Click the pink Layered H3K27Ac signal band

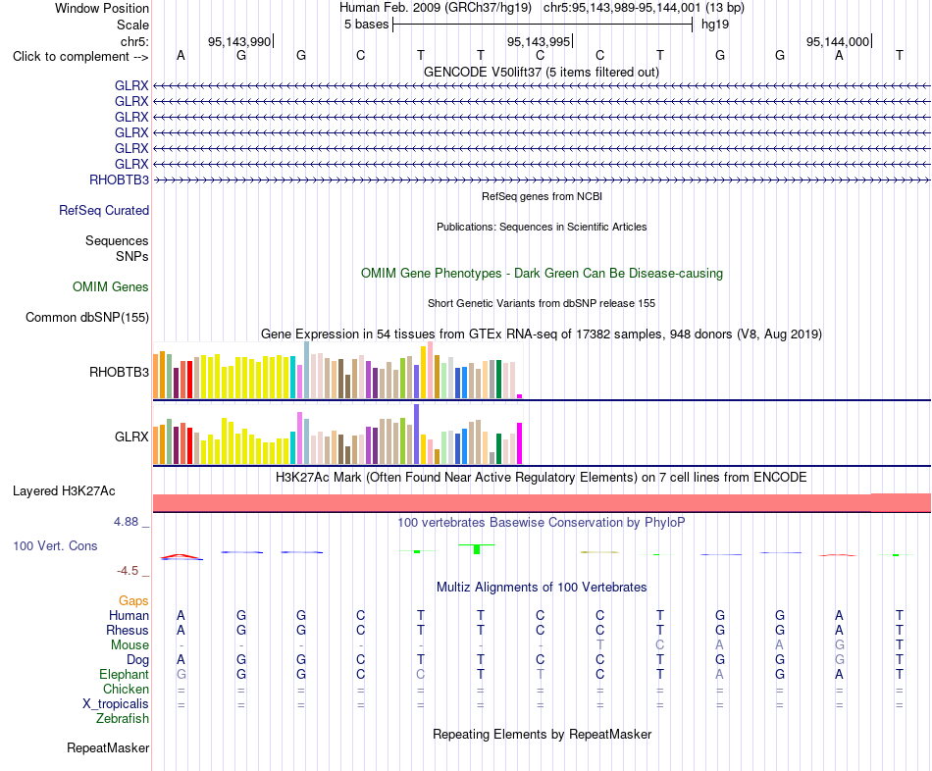pyautogui.click(x=542, y=503)
